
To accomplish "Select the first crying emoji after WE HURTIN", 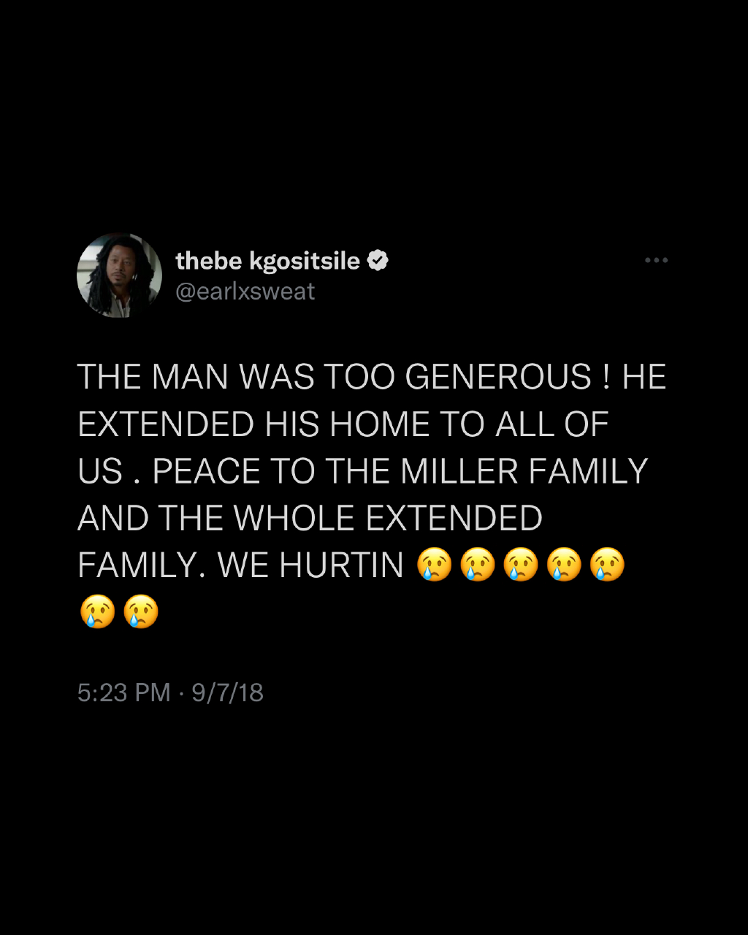I will 434,565.
